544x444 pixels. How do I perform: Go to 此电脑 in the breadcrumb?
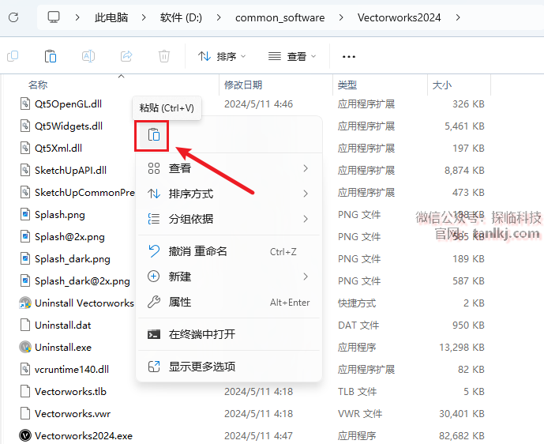point(111,17)
